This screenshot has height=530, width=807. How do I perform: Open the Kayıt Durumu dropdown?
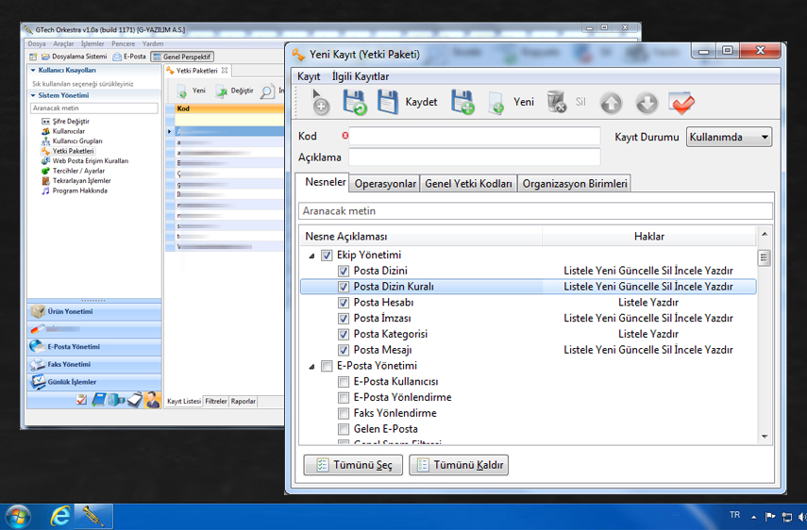tap(729, 138)
